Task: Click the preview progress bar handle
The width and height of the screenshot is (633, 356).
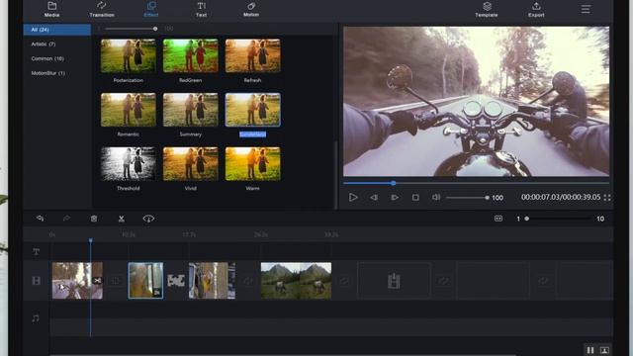Action: [x=394, y=183]
